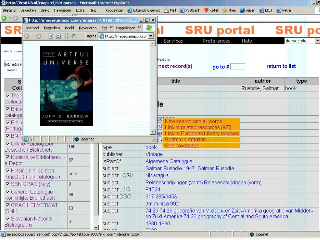Open the Bestand menu in the main browser
The image size is (320, 240).
(x=9, y=10)
